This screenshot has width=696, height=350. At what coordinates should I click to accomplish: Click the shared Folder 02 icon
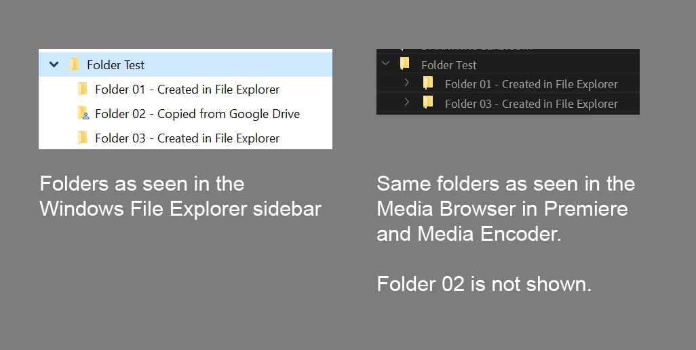(83, 113)
